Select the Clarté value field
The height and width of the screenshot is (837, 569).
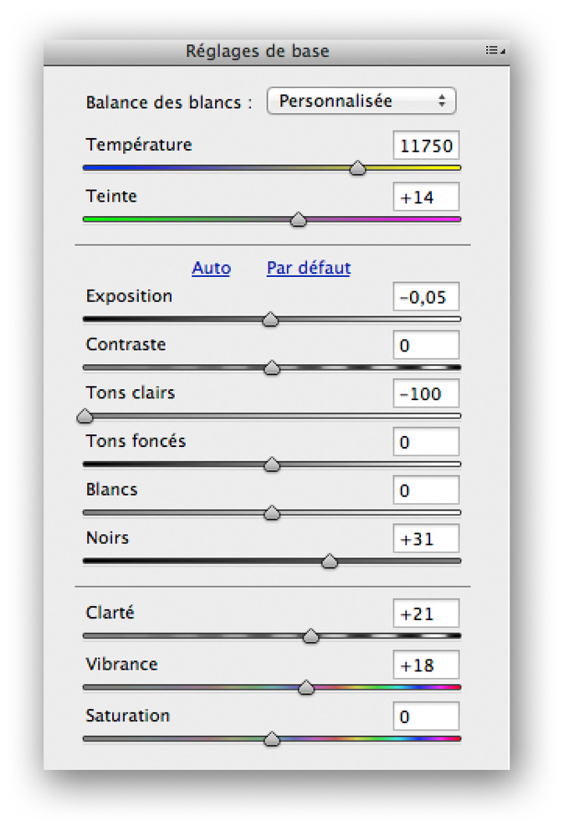(x=426, y=614)
